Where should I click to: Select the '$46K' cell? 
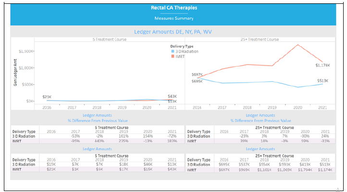(148, 164)
